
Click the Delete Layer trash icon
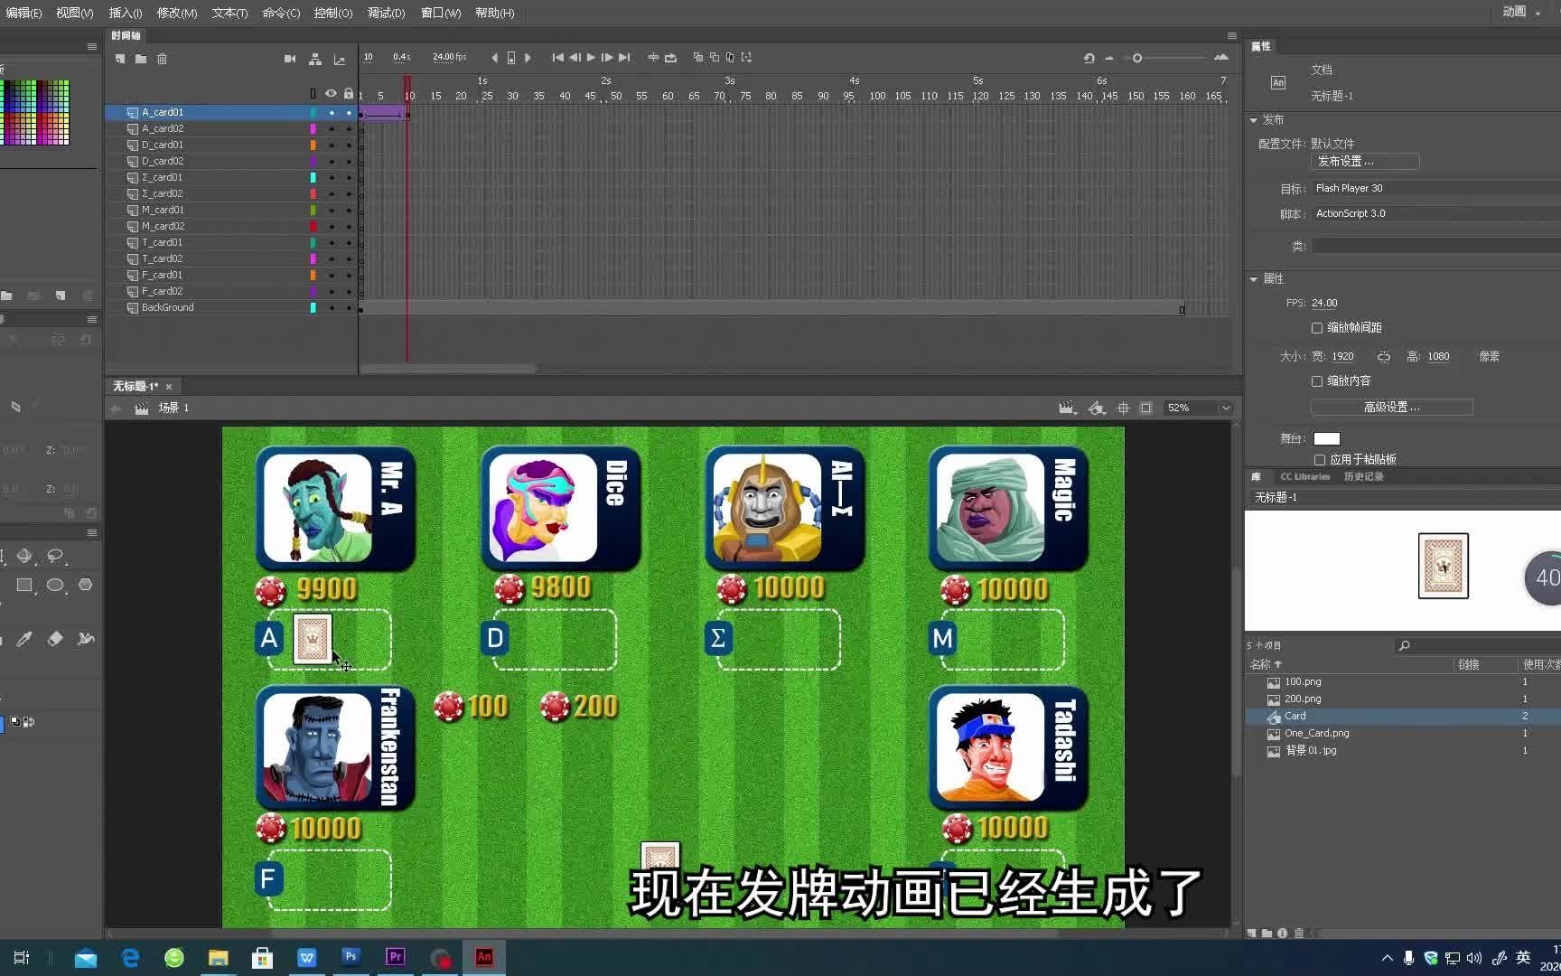[x=163, y=59]
